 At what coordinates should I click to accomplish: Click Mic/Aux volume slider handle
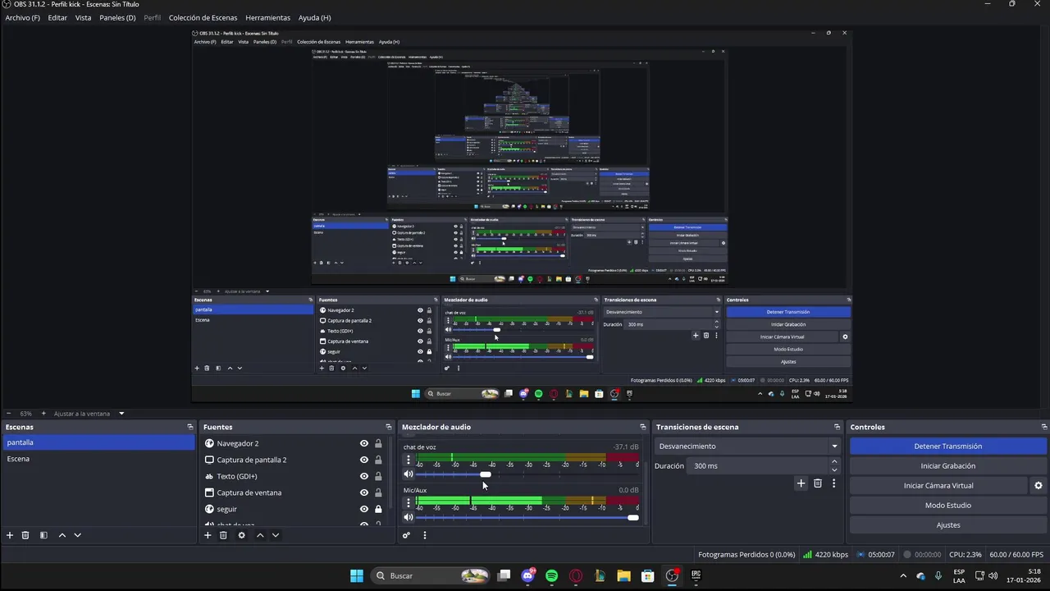click(632, 517)
